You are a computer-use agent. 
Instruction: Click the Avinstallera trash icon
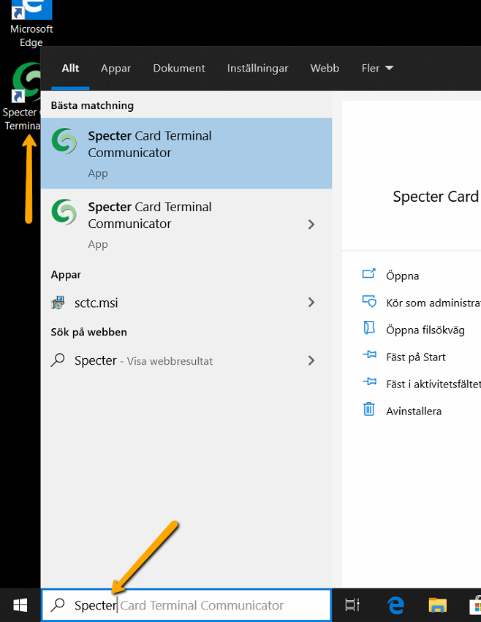[x=369, y=410]
